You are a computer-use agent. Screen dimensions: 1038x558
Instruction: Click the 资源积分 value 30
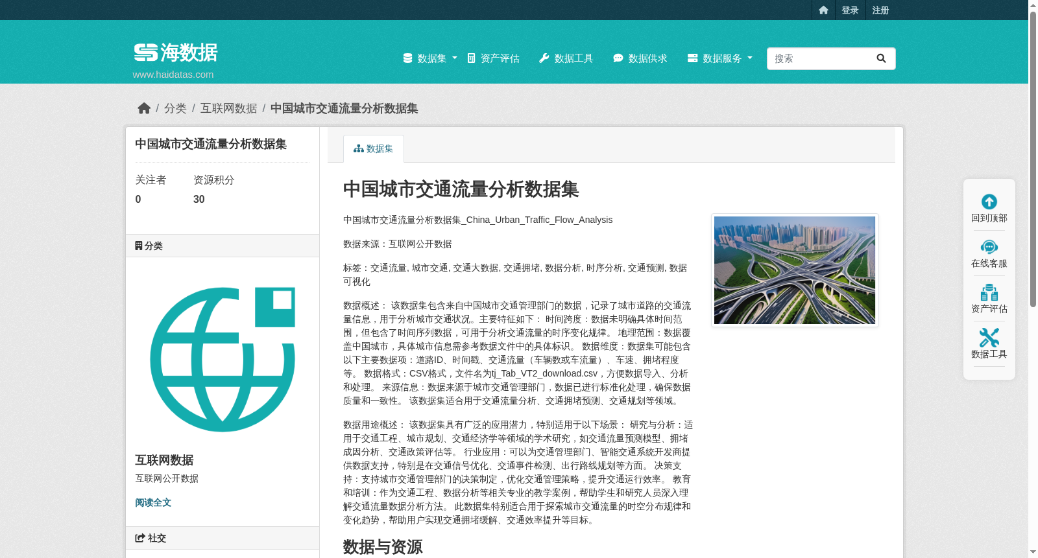199,200
